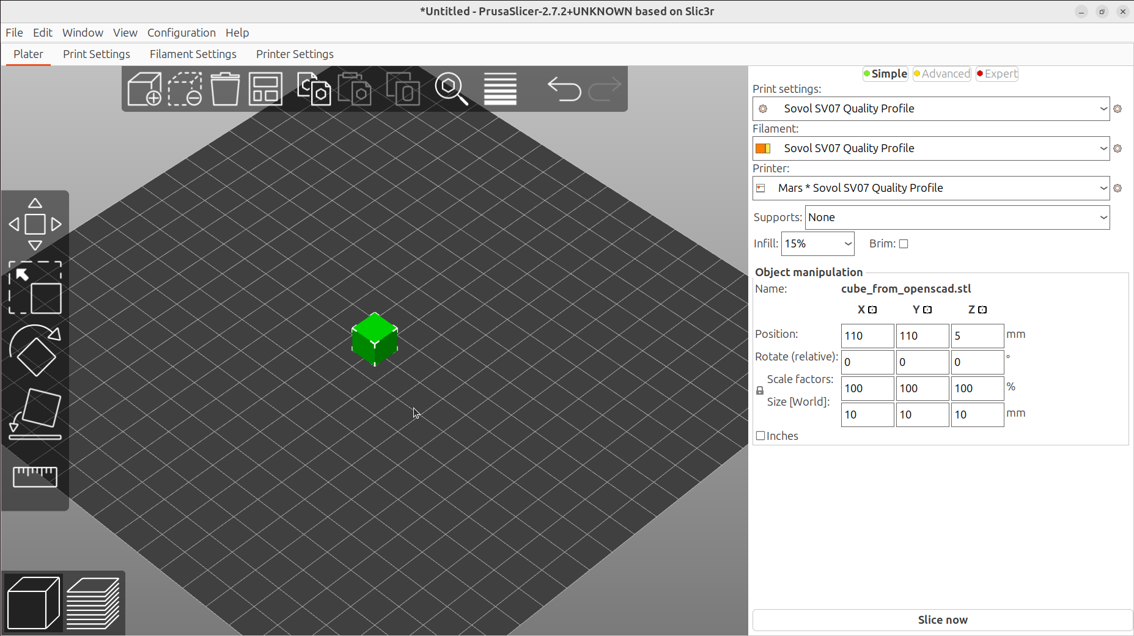1134x636 pixels.
Task: Select the Scale gizmo tool
Action: click(x=35, y=288)
